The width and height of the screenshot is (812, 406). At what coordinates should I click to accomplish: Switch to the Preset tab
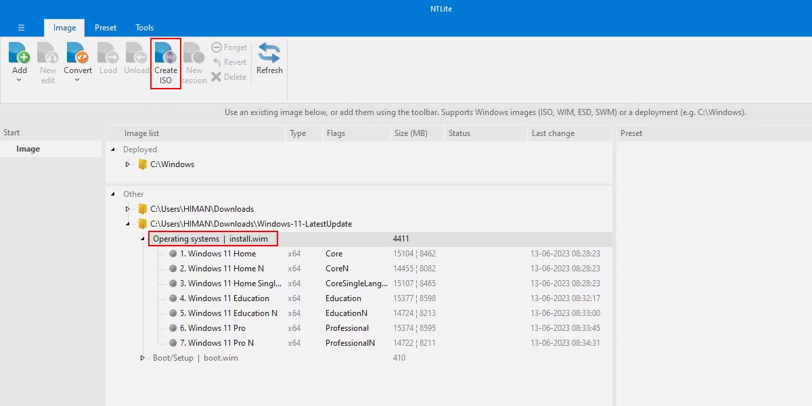point(106,28)
